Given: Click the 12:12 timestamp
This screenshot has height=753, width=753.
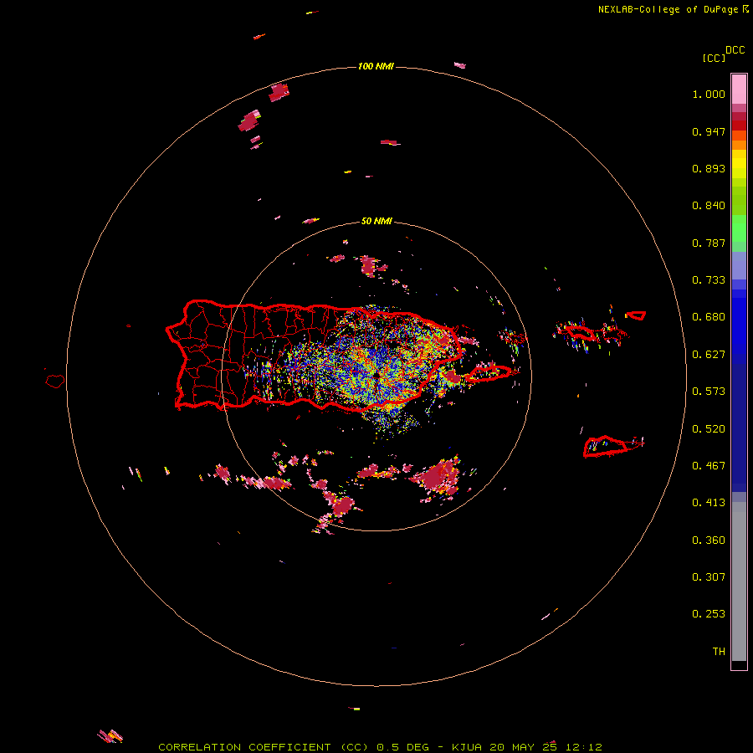Looking at the screenshot, I should point(583,747).
